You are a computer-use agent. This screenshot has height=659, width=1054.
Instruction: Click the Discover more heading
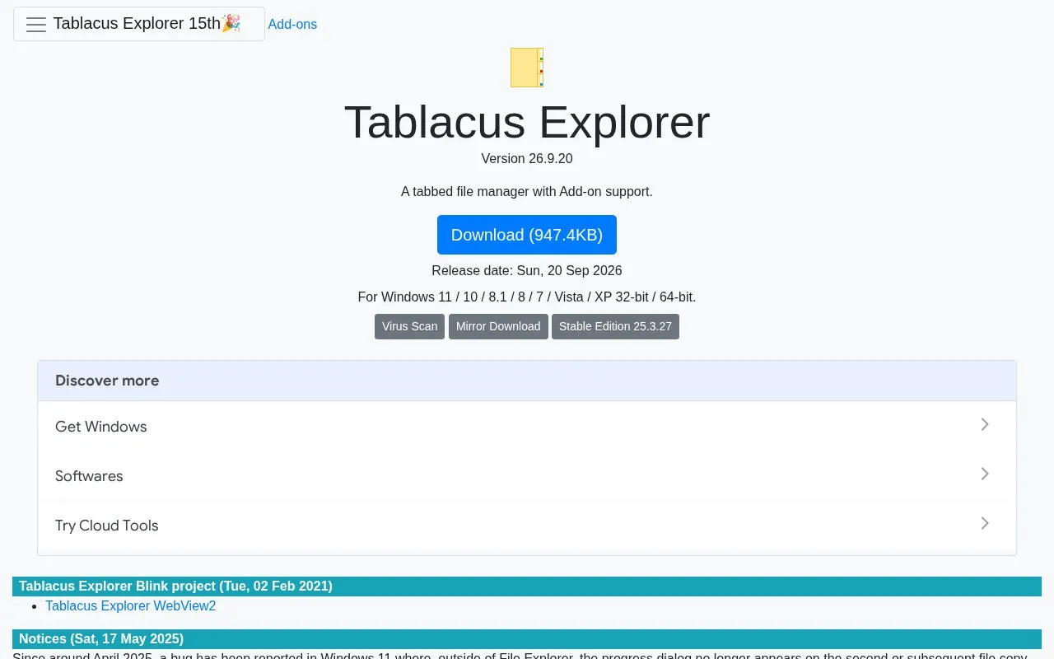coord(107,381)
